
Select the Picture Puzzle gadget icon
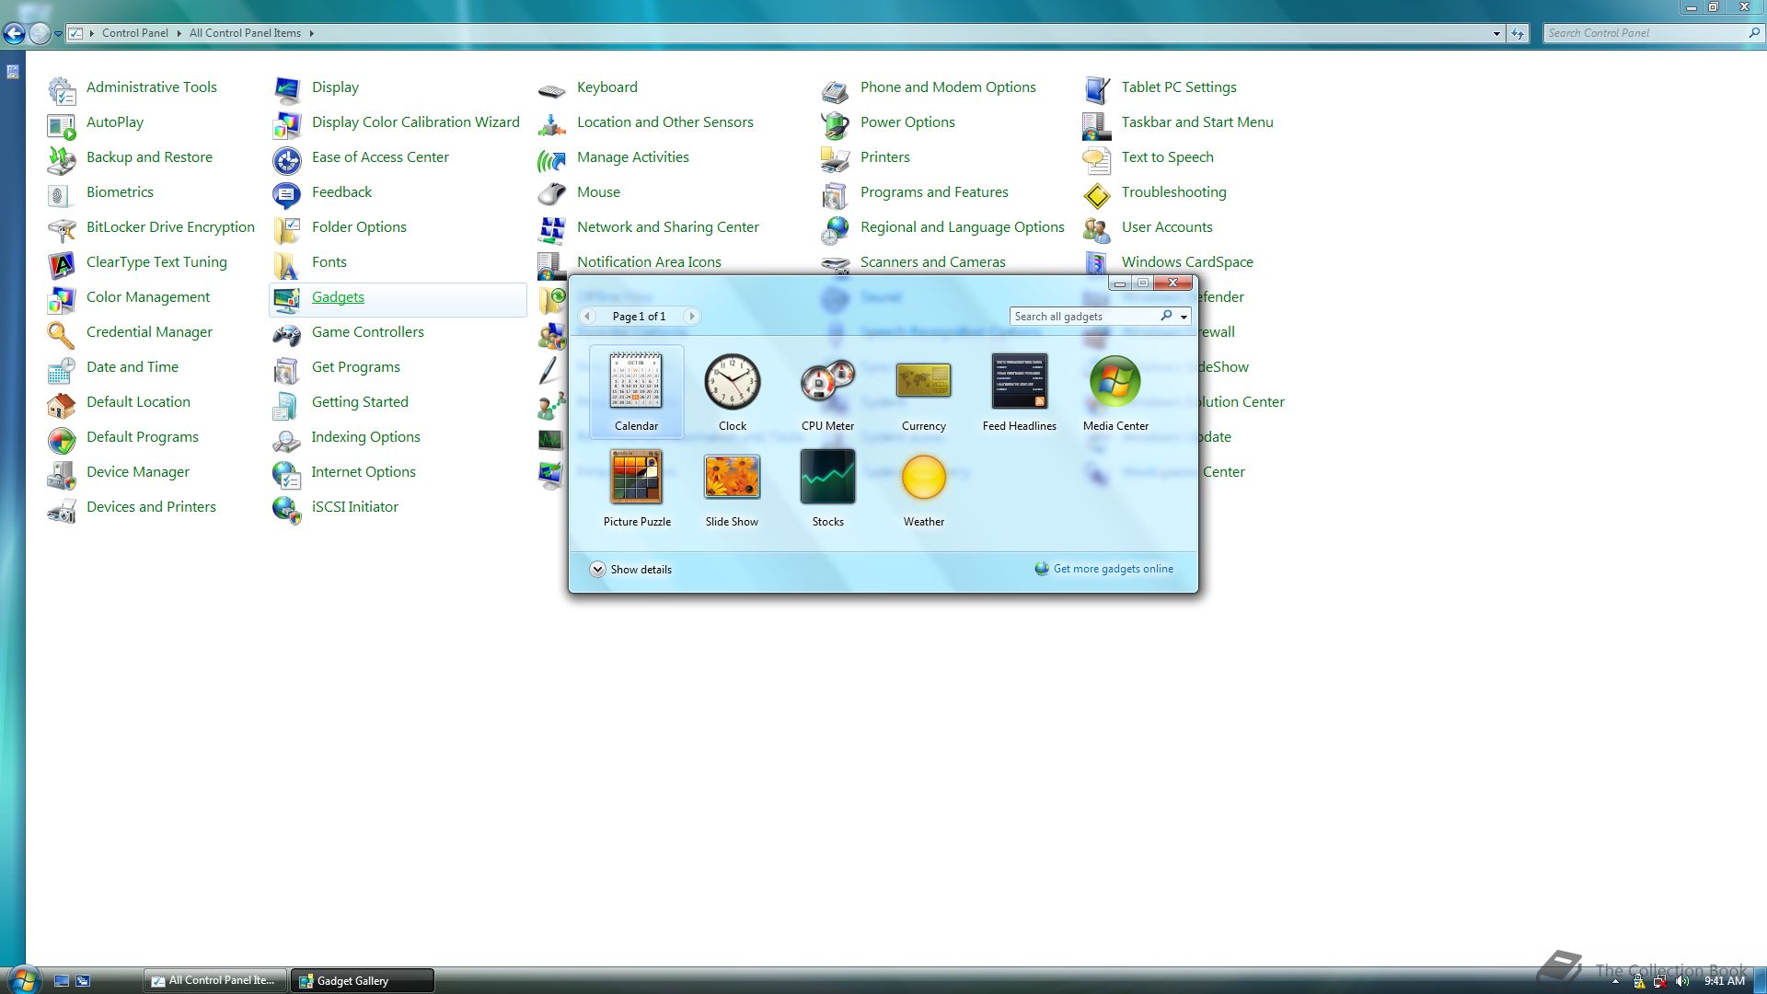[x=636, y=476]
